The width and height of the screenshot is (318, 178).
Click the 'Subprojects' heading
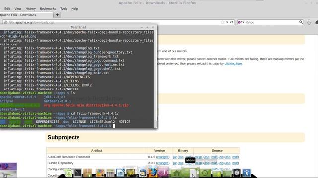64,137
